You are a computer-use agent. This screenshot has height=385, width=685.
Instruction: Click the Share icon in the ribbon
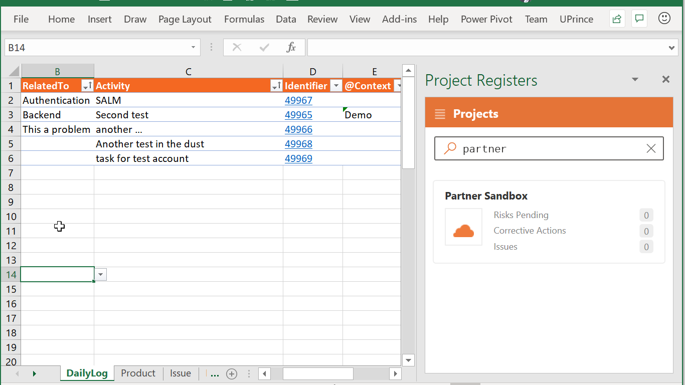(617, 19)
